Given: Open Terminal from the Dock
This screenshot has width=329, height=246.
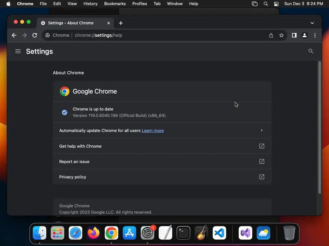Looking at the screenshot, I should [183, 233].
